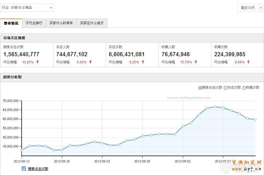
Task: Click red up arrow under 收藏次数
Action: [x=248, y=62]
